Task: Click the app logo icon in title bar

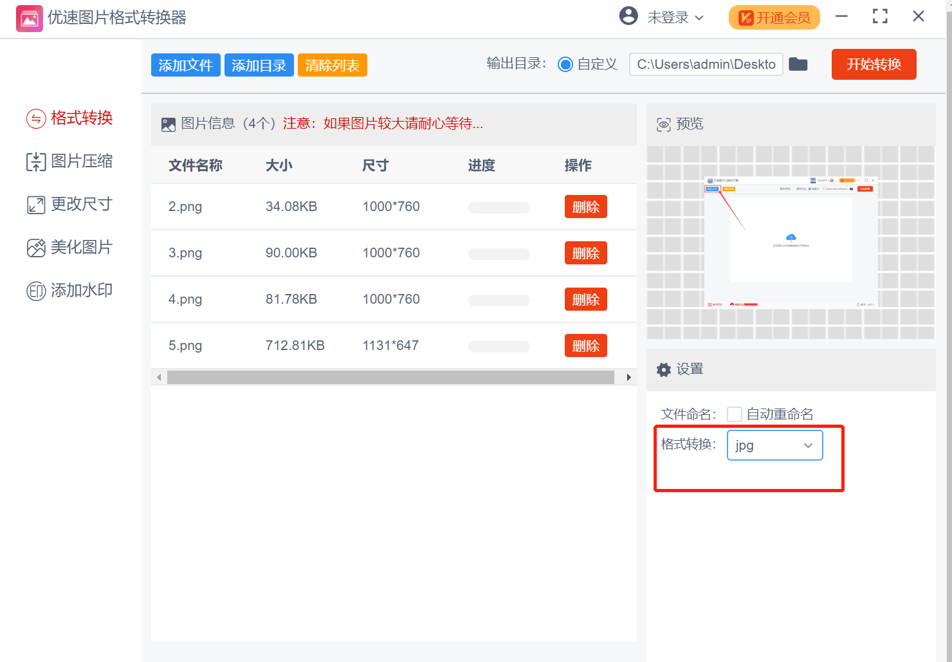Action: point(29,17)
